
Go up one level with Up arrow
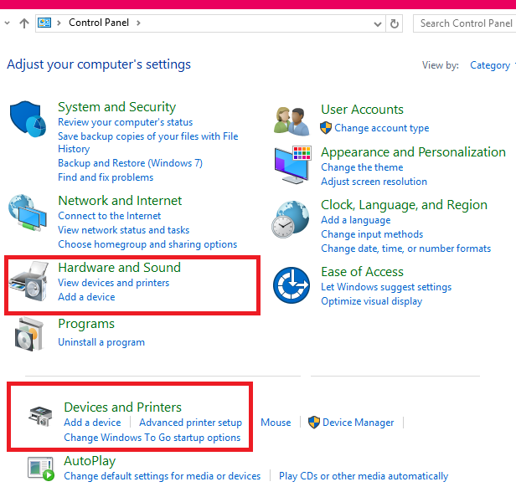pyautogui.click(x=23, y=23)
